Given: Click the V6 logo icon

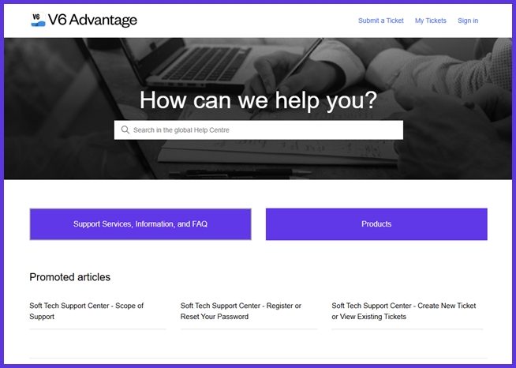Looking at the screenshot, I should [x=37, y=20].
